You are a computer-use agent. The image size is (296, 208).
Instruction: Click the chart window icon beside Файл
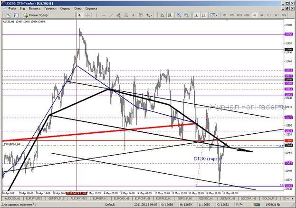(4, 9)
